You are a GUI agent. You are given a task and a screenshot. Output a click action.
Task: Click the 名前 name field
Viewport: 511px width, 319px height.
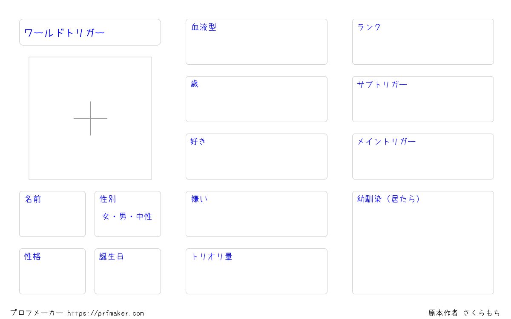(x=52, y=214)
